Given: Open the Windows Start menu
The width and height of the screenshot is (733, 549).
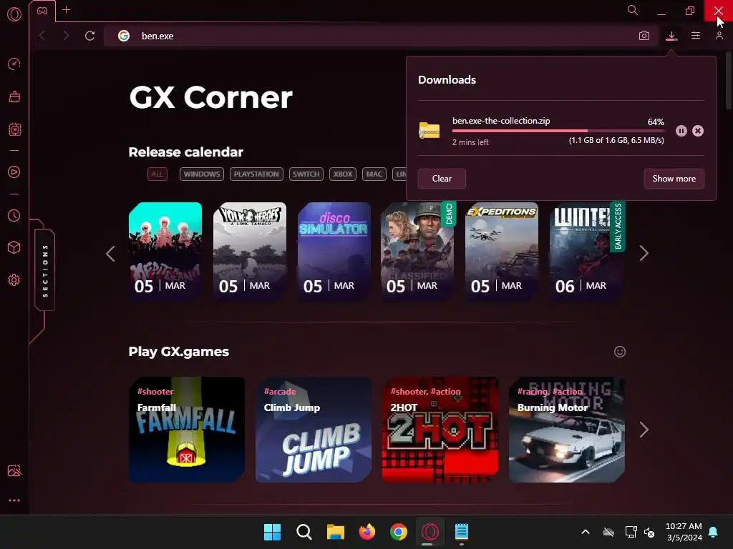Looking at the screenshot, I should pyautogui.click(x=272, y=531).
